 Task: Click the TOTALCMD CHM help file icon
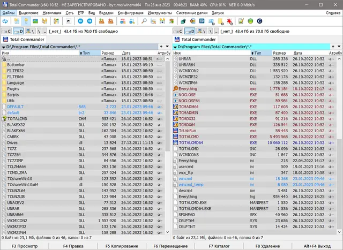point(4,119)
